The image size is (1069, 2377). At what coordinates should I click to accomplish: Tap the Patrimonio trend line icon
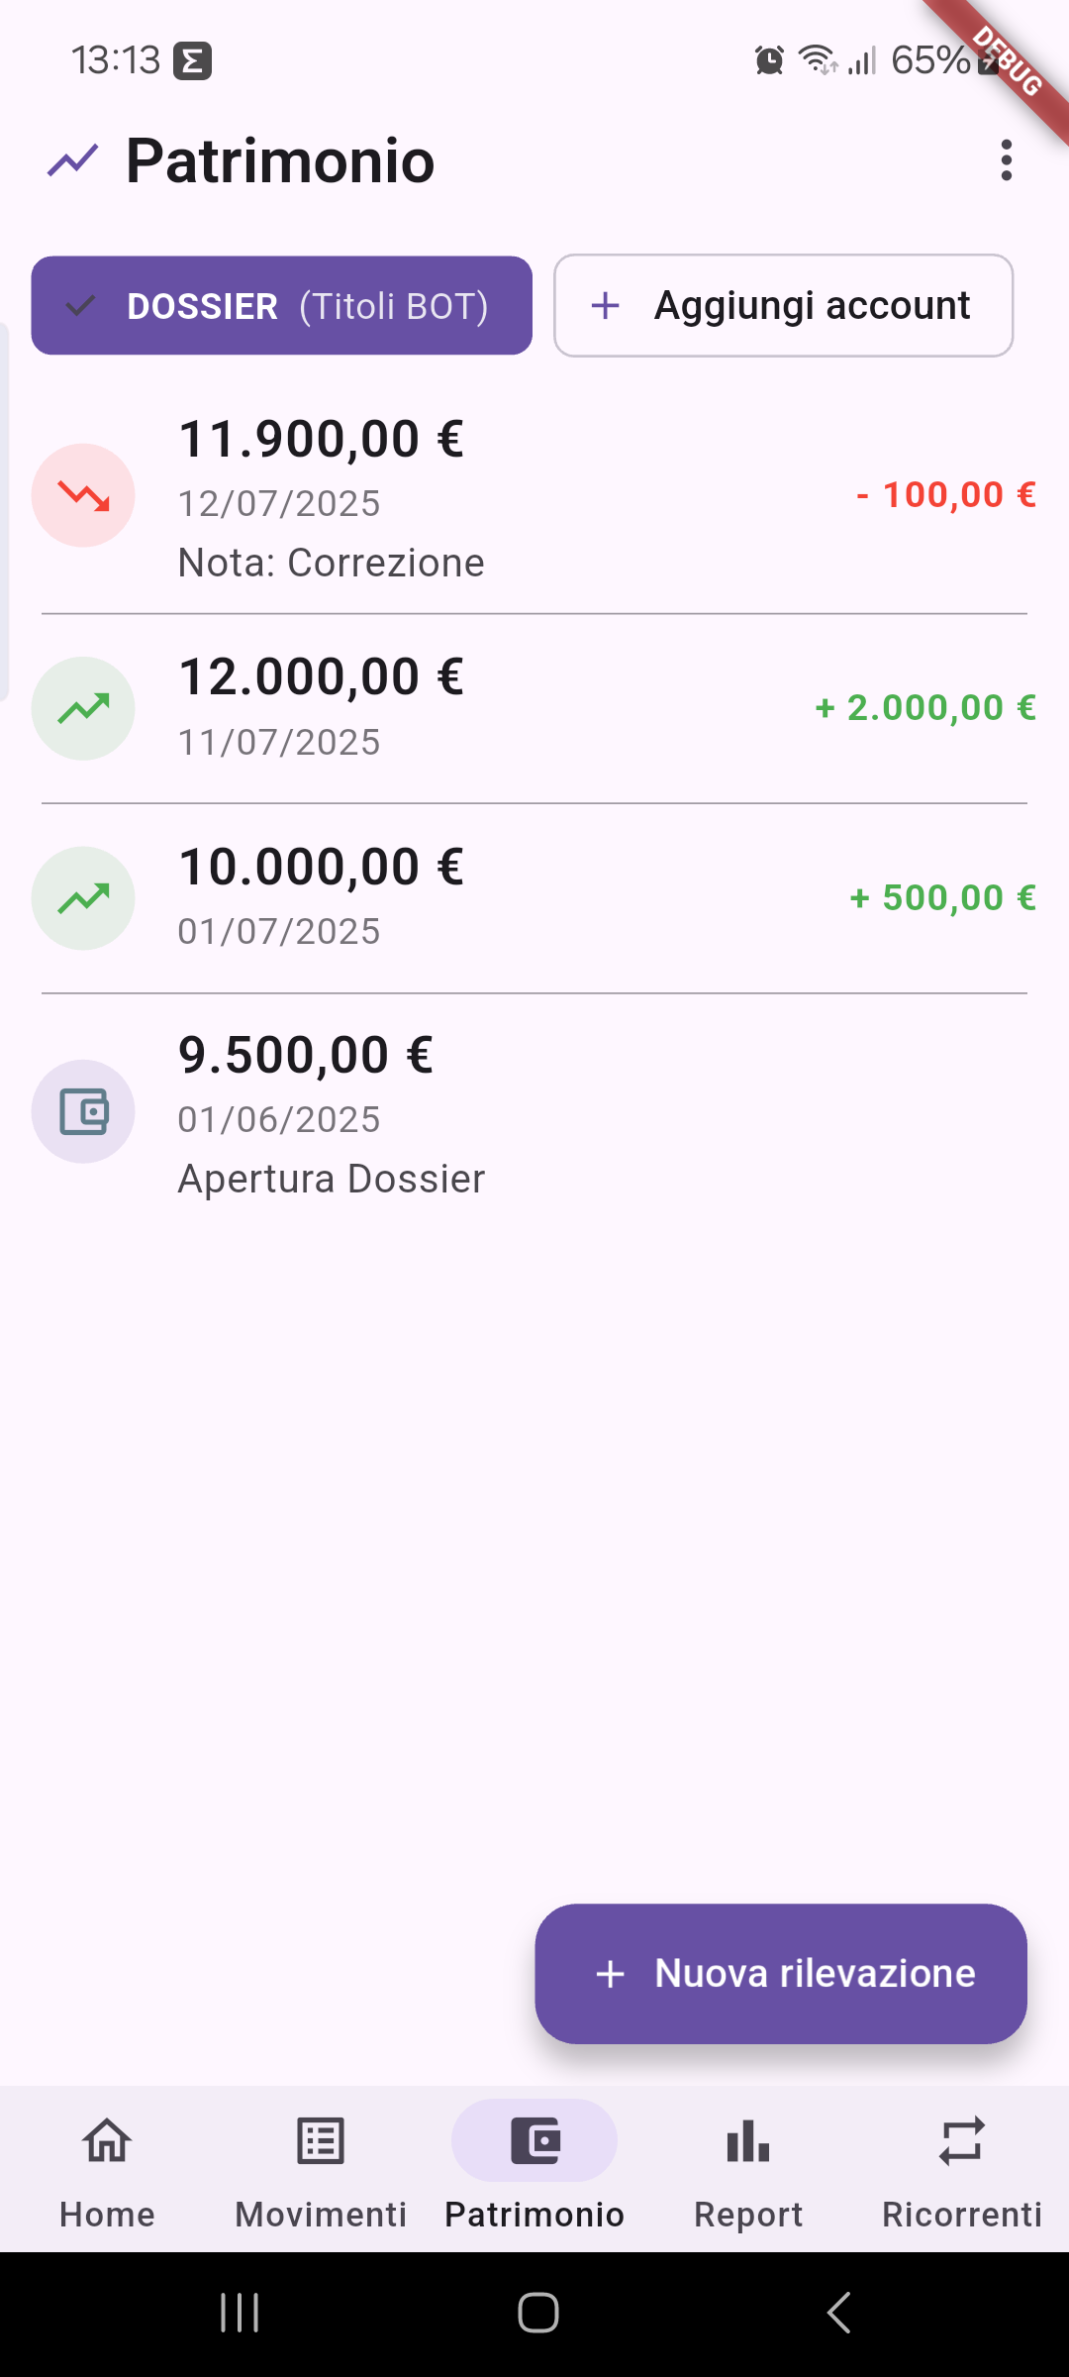pyautogui.click(x=73, y=160)
